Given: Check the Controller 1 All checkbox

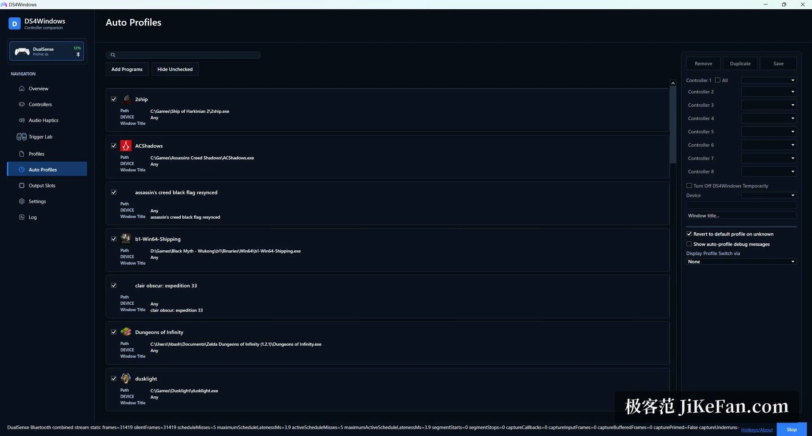Looking at the screenshot, I should 718,80.
